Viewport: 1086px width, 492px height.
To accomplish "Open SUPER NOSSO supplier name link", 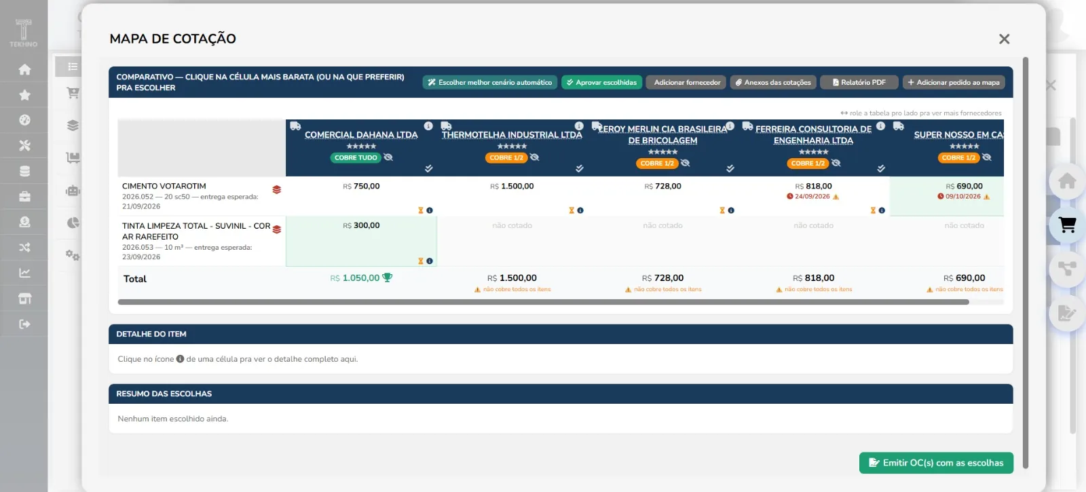I will (x=958, y=135).
